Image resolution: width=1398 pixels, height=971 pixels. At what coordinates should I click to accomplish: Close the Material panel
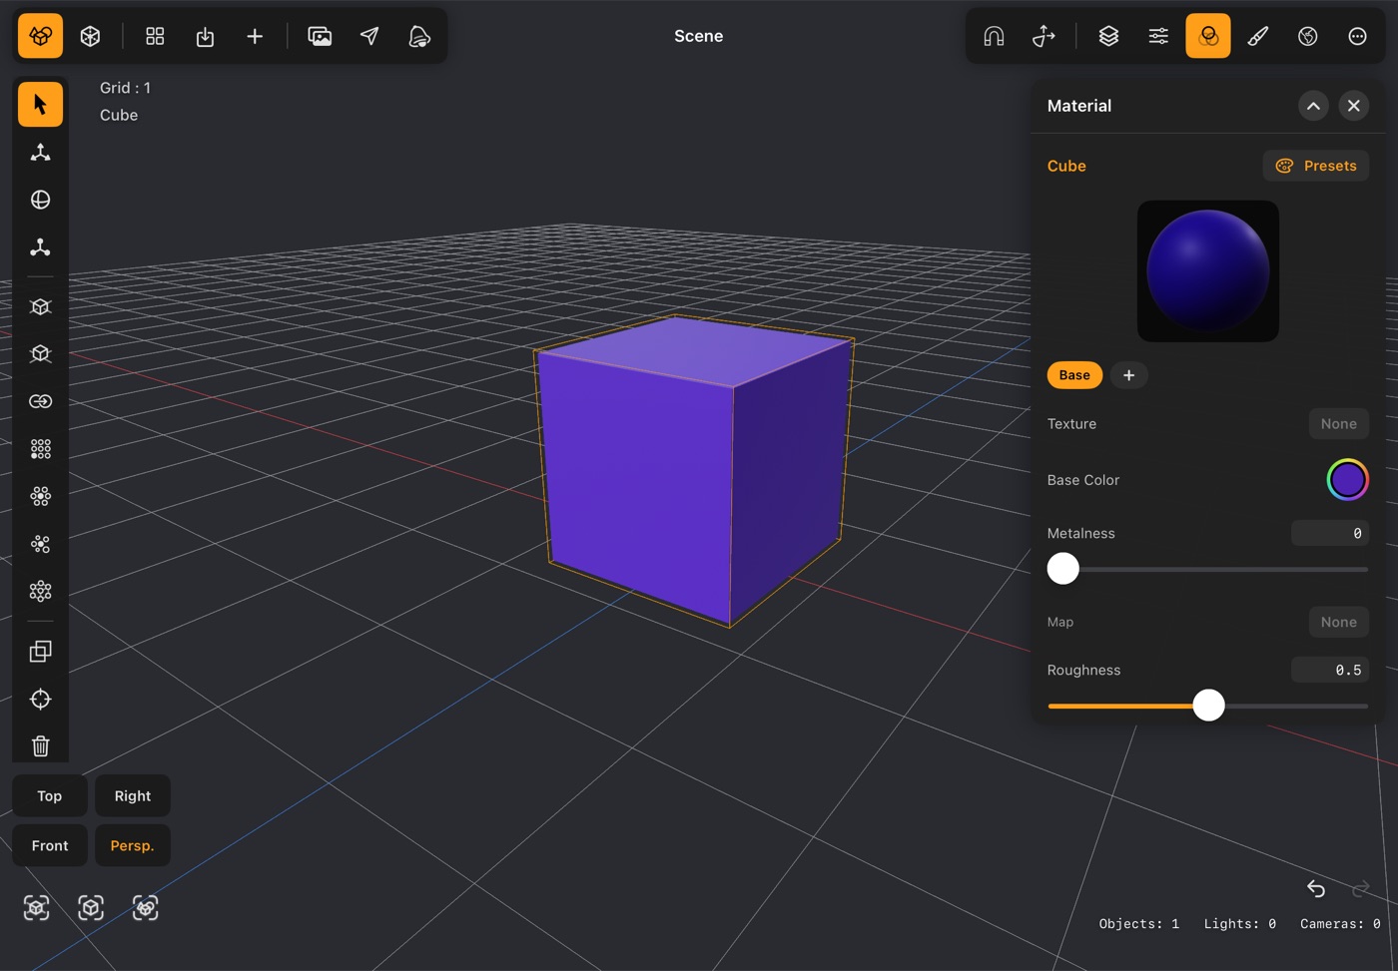1353,106
